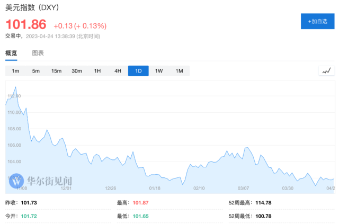Click the 美元指数 (DXY) title
Viewport: 339px width, 224px height.
32,7
